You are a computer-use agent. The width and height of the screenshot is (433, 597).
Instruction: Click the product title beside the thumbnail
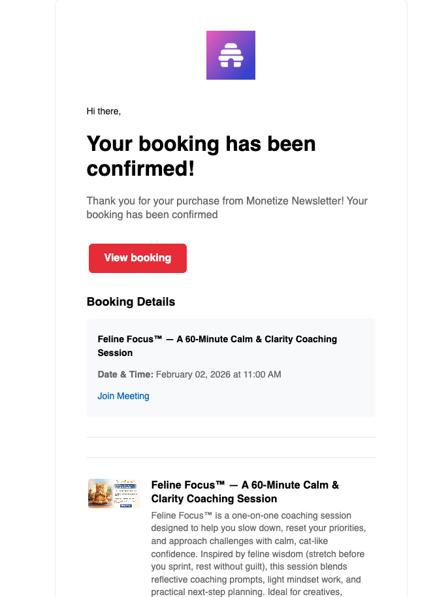click(245, 492)
